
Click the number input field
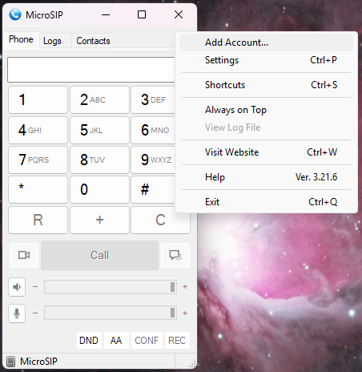coord(91,70)
